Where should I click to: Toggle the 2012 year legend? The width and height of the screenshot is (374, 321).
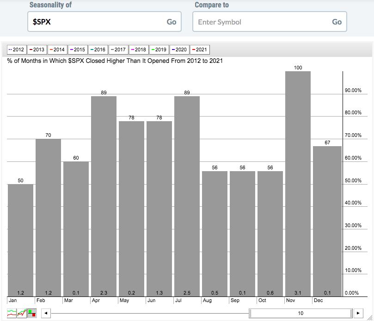click(x=17, y=49)
